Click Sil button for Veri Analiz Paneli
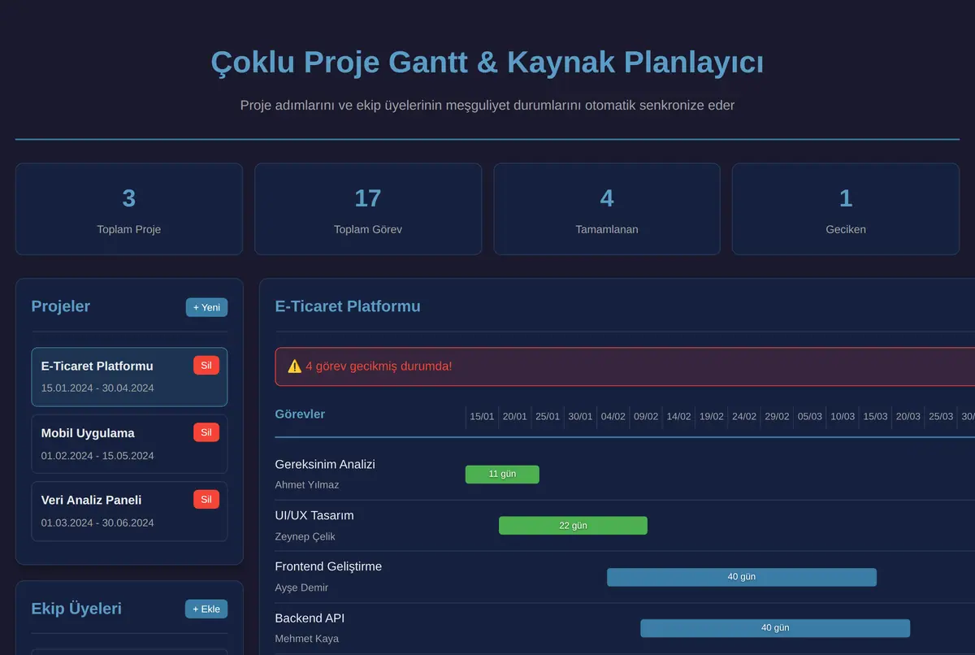This screenshot has width=975, height=655. coord(206,500)
